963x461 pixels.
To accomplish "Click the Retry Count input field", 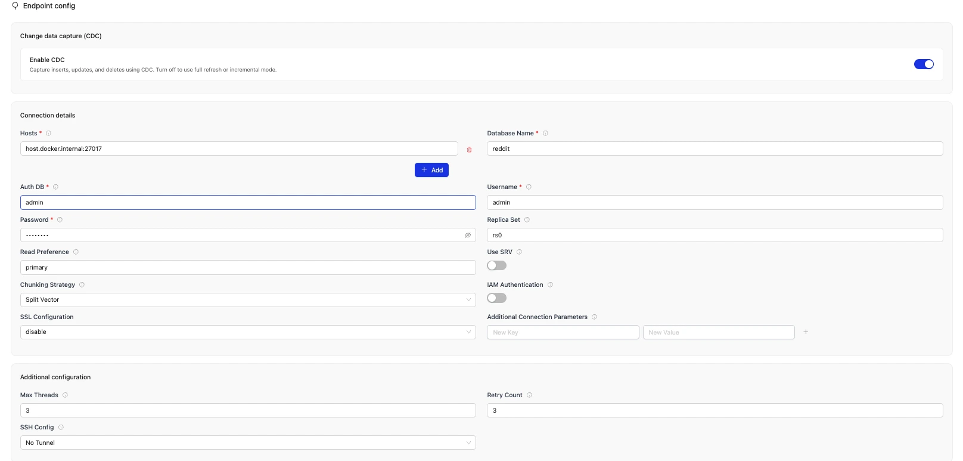I will (x=715, y=410).
